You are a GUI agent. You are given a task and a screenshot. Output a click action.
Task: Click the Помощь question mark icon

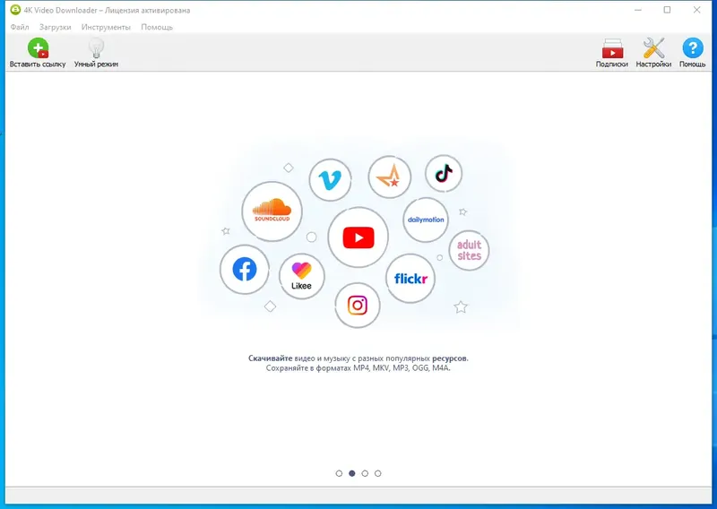692,48
